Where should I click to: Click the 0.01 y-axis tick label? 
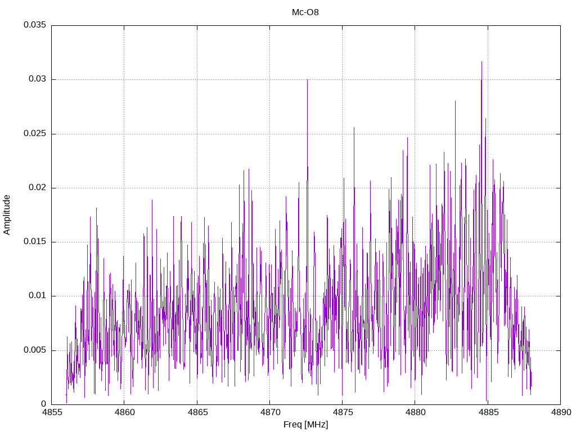coord(37,296)
